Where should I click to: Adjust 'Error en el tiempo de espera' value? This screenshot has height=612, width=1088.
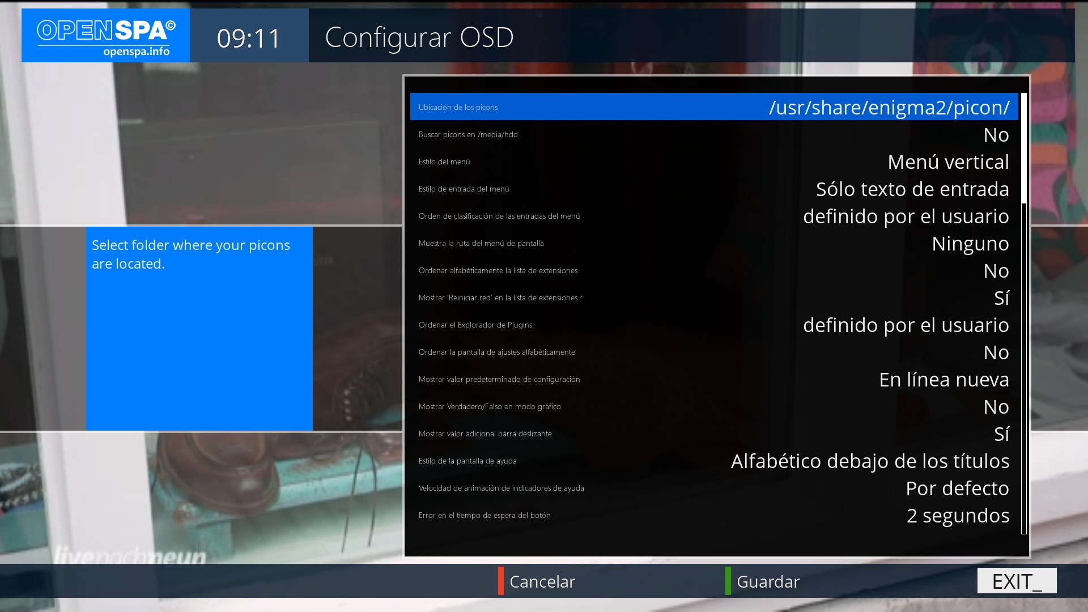[x=958, y=516]
